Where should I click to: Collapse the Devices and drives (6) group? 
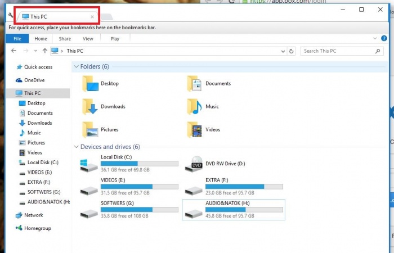tap(76, 147)
